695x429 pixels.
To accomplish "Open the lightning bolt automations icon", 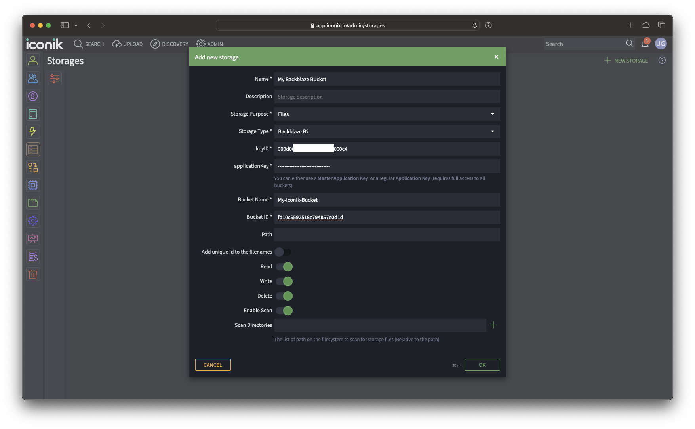I will [x=33, y=131].
